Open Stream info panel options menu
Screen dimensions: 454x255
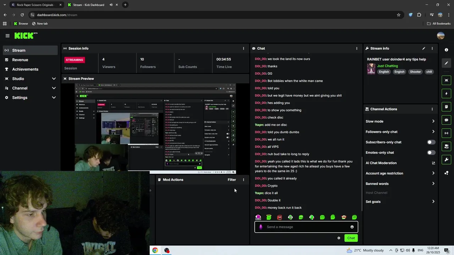[x=432, y=49]
